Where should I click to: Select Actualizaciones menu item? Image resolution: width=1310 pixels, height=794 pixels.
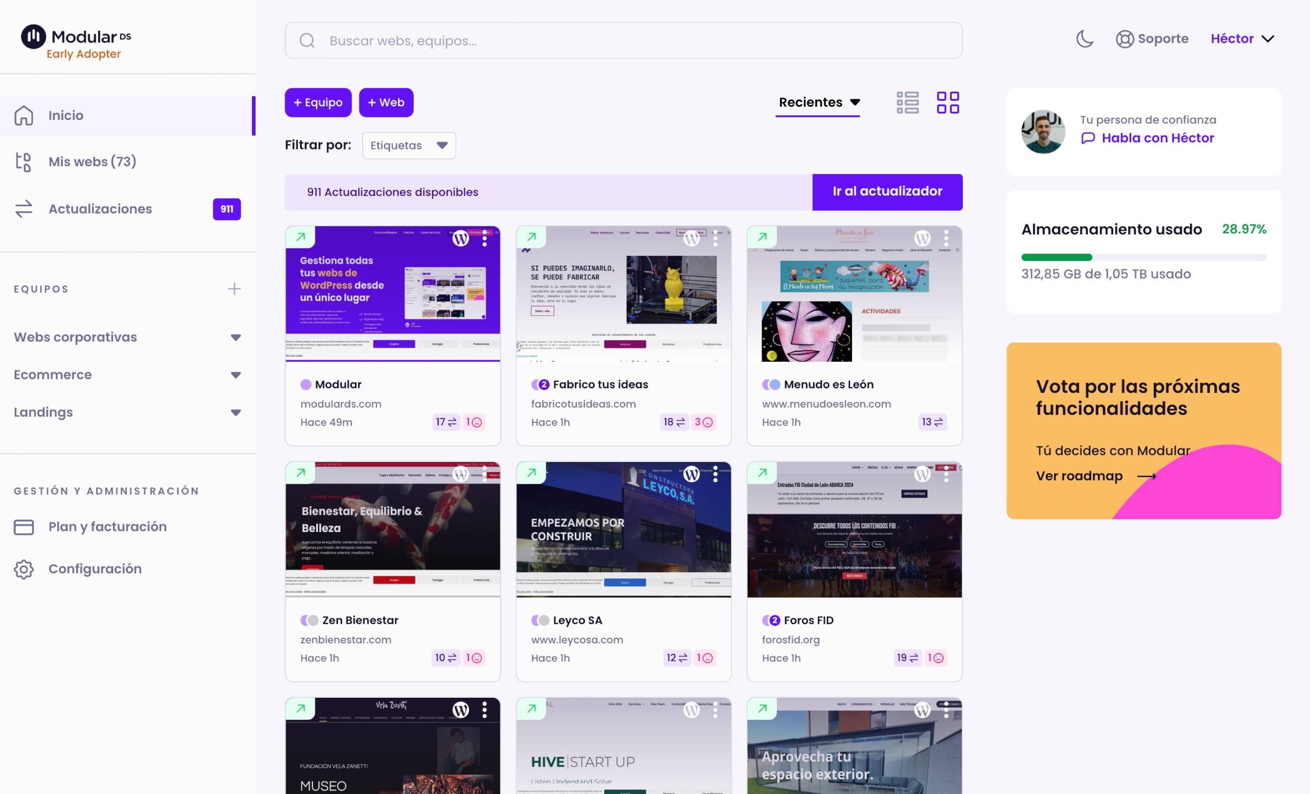tap(100, 209)
